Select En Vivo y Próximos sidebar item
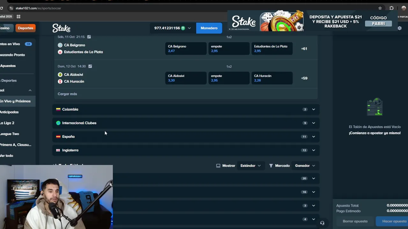 pyautogui.click(x=18, y=101)
